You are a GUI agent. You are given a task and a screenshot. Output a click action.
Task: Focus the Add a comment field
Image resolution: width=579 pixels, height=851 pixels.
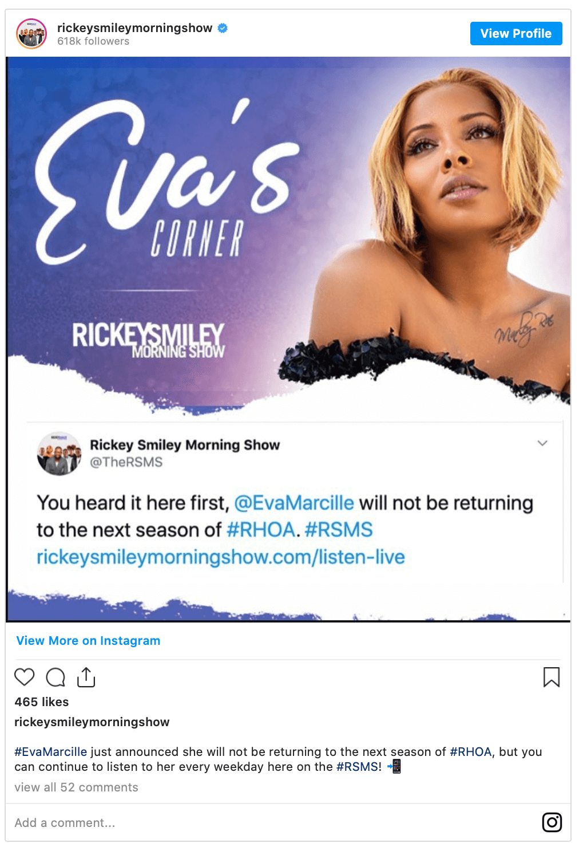pyautogui.click(x=275, y=822)
